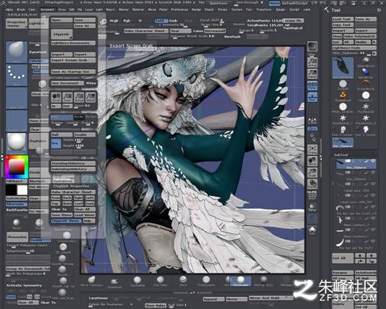
Task: Click the New Document button
Action: (67, 83)
